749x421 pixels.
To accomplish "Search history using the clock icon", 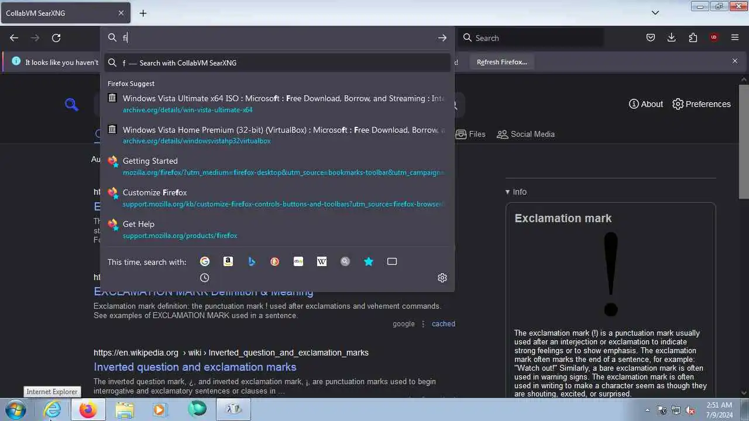I will (204, 278).
